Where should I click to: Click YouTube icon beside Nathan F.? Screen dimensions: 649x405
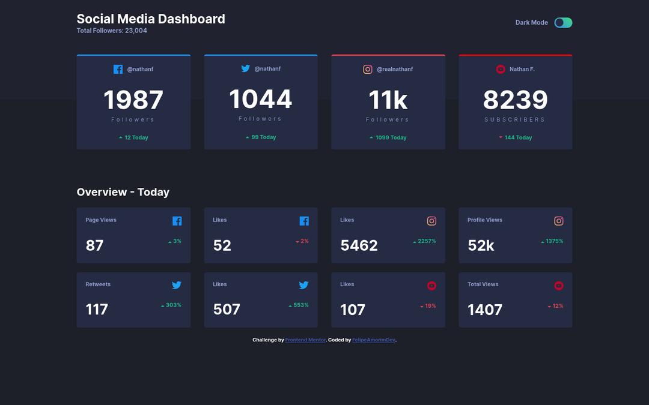coord(501,69)
